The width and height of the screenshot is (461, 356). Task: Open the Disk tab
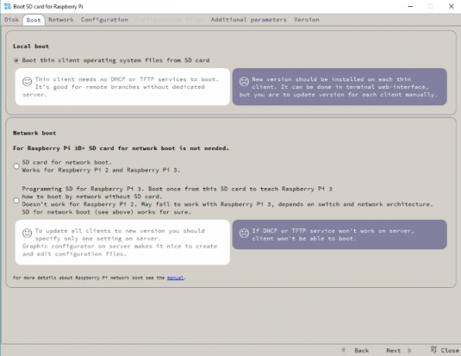pyautogui.click(x=12, y=19)
